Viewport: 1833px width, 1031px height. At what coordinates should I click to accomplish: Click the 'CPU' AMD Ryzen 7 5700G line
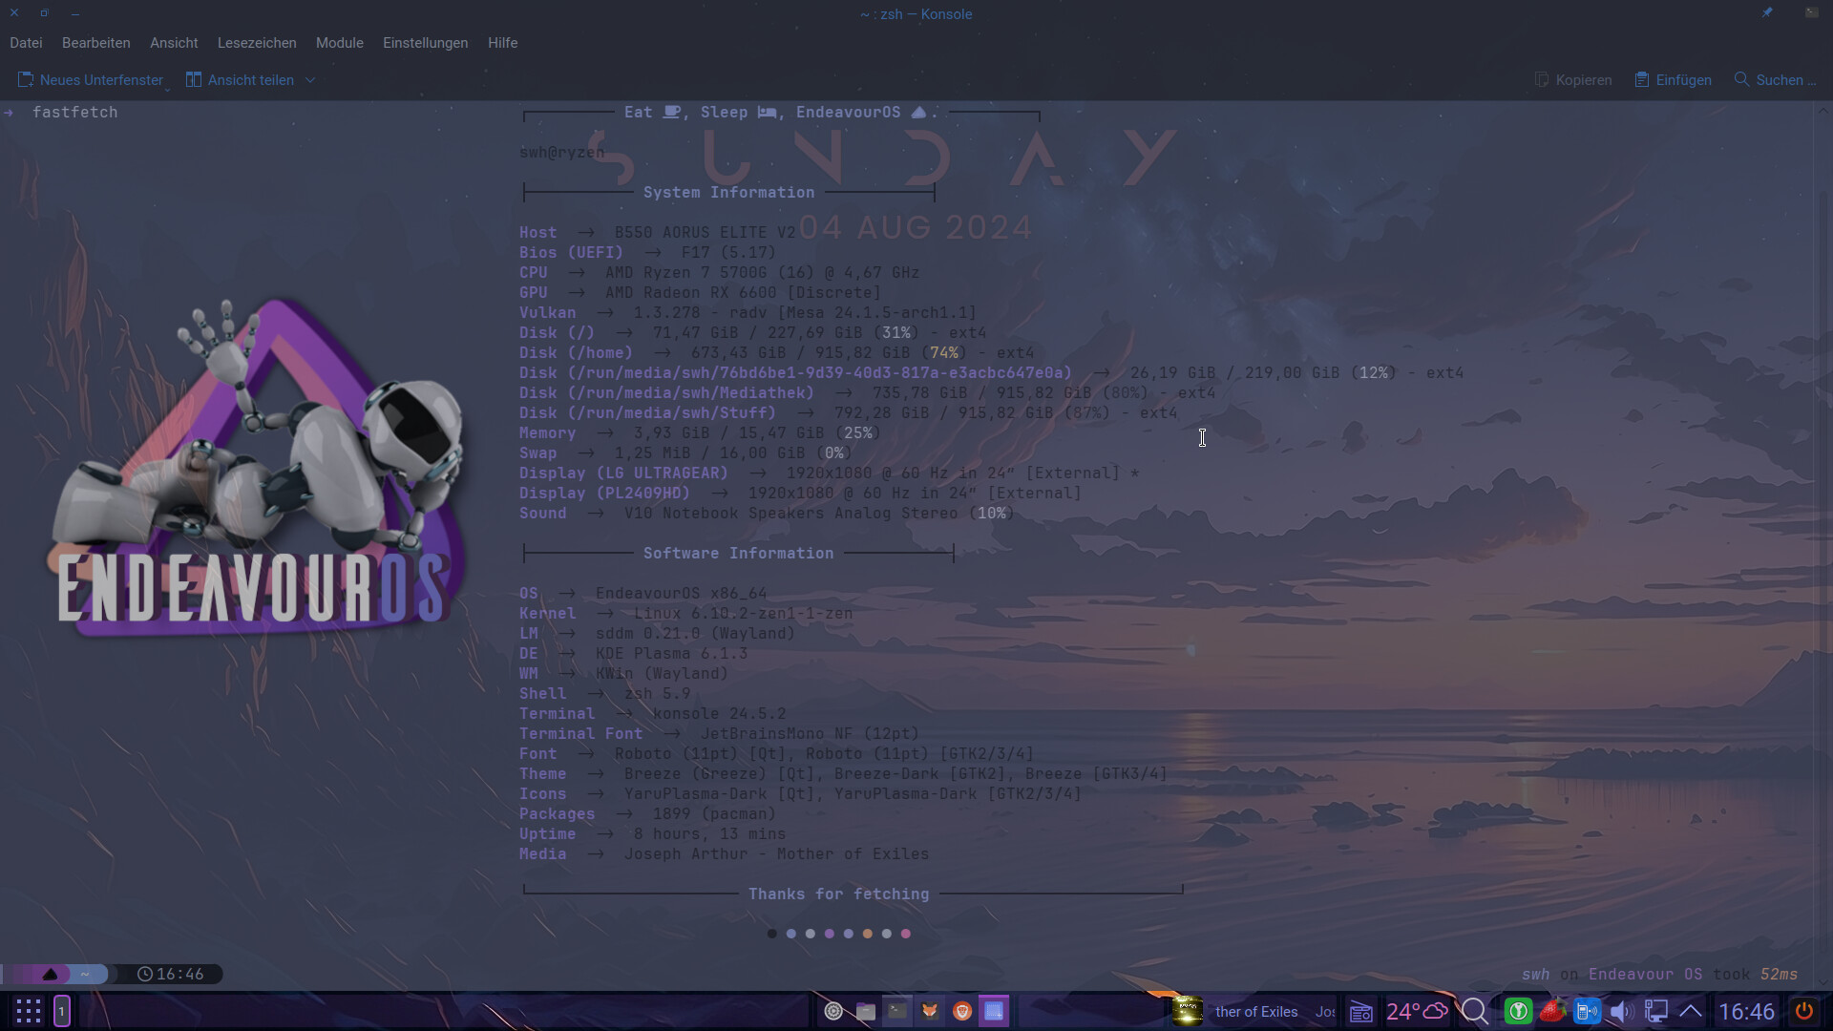point(719,273)
